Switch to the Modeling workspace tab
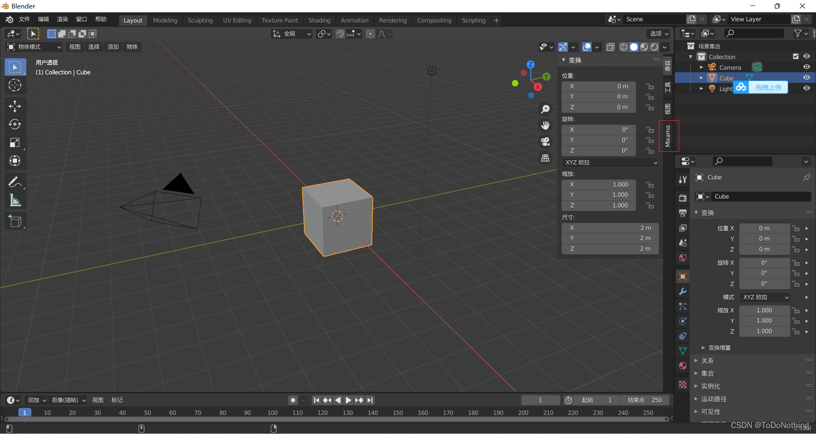 165,20
